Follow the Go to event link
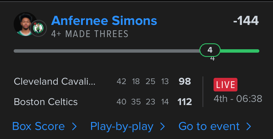The height and width of the screenshot is (139, 273). (x=209, y=126)
